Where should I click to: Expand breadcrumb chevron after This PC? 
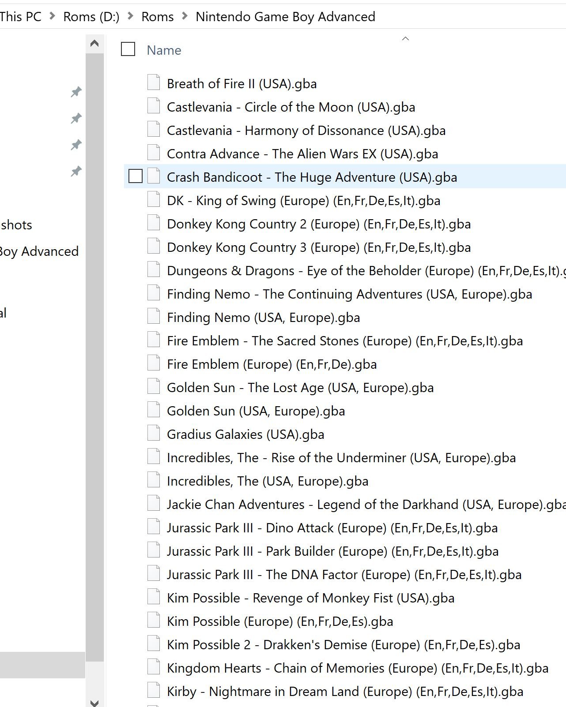click(53, 16)
